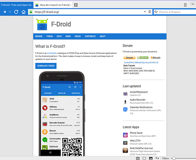Click the bitcoin logo link

[x=156, y=58]
